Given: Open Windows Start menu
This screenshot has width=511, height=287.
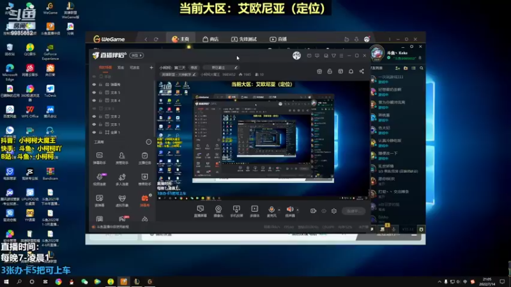Looking at the screenshot, I should [6, 281].
